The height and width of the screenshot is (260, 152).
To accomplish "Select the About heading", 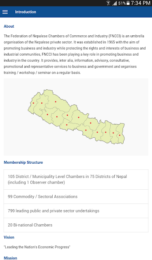I will pyautogui.click(x=9, y=26).
